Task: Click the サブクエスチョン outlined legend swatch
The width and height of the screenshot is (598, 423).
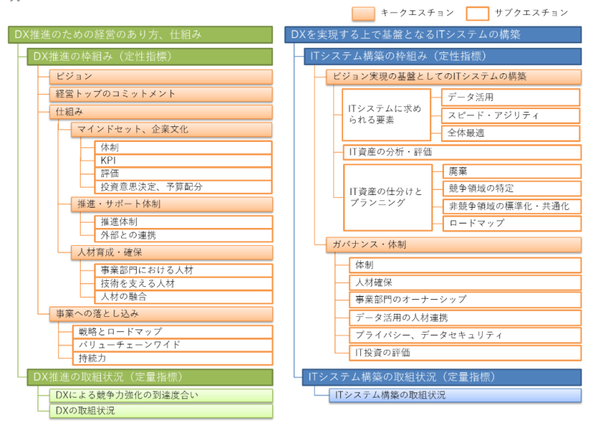Action: [x=478, y=13]
